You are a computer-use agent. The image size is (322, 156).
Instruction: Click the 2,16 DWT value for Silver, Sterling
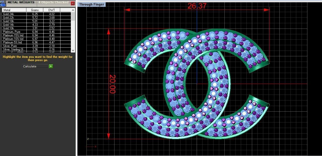point(52,49)
